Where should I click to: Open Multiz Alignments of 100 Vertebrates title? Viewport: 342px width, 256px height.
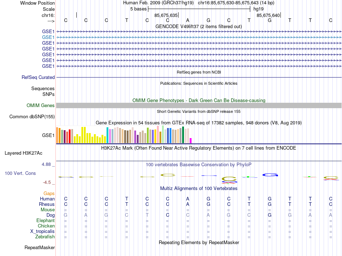pyautogui.click(x=198, y=188)
